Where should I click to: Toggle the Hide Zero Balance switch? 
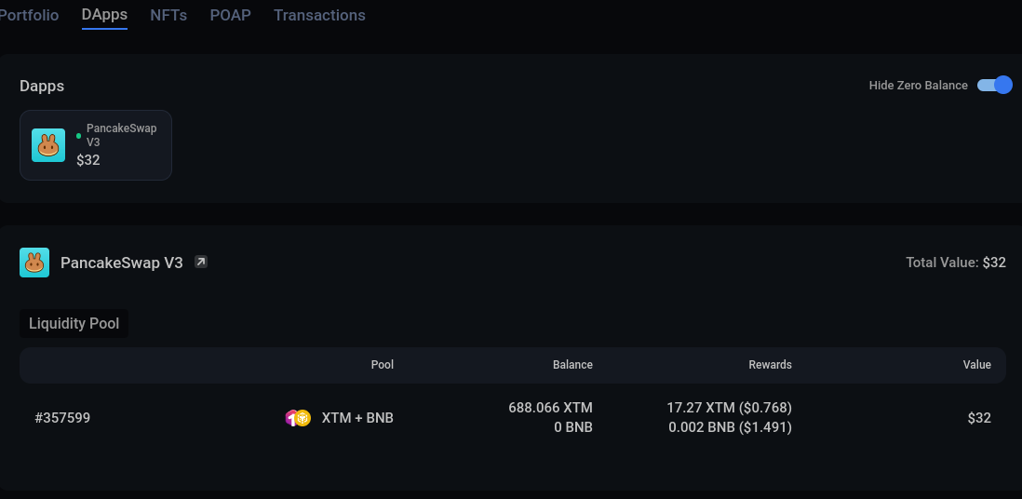point(994,85)
